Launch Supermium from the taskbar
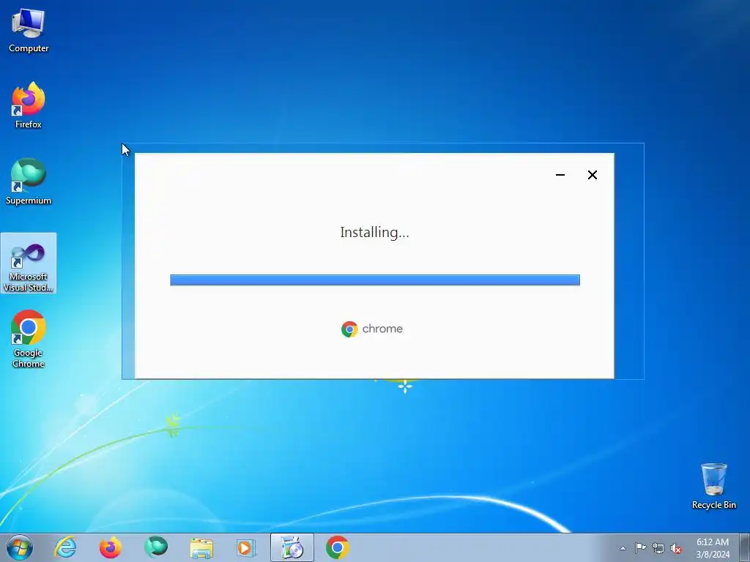The height and width of the screenshot is (562, 750). pyautogui.click(x=156, y=547)
